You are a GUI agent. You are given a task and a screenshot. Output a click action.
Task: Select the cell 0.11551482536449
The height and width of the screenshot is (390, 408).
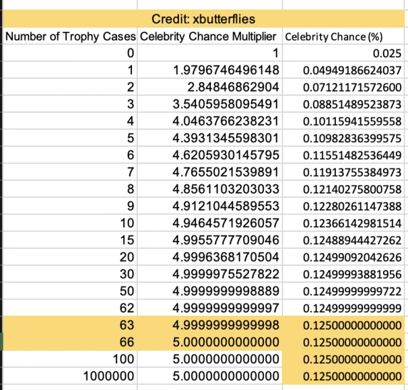343,155
